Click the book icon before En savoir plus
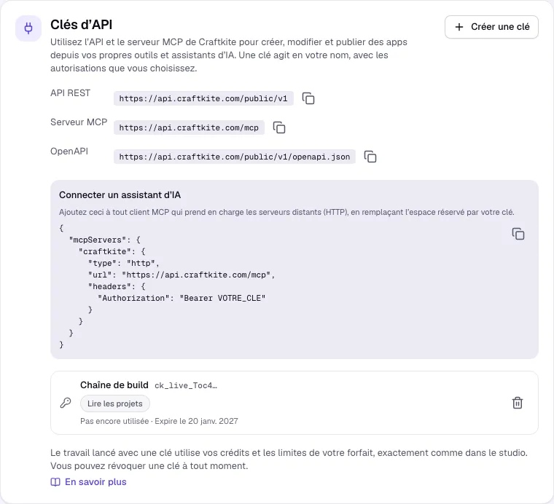 (55, 482)
